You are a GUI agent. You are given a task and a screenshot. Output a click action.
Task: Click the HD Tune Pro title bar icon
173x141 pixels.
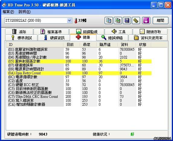4,5
